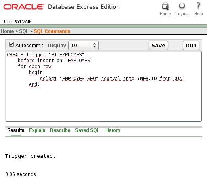Click the Logout power icon

click(x=182, y=6)
